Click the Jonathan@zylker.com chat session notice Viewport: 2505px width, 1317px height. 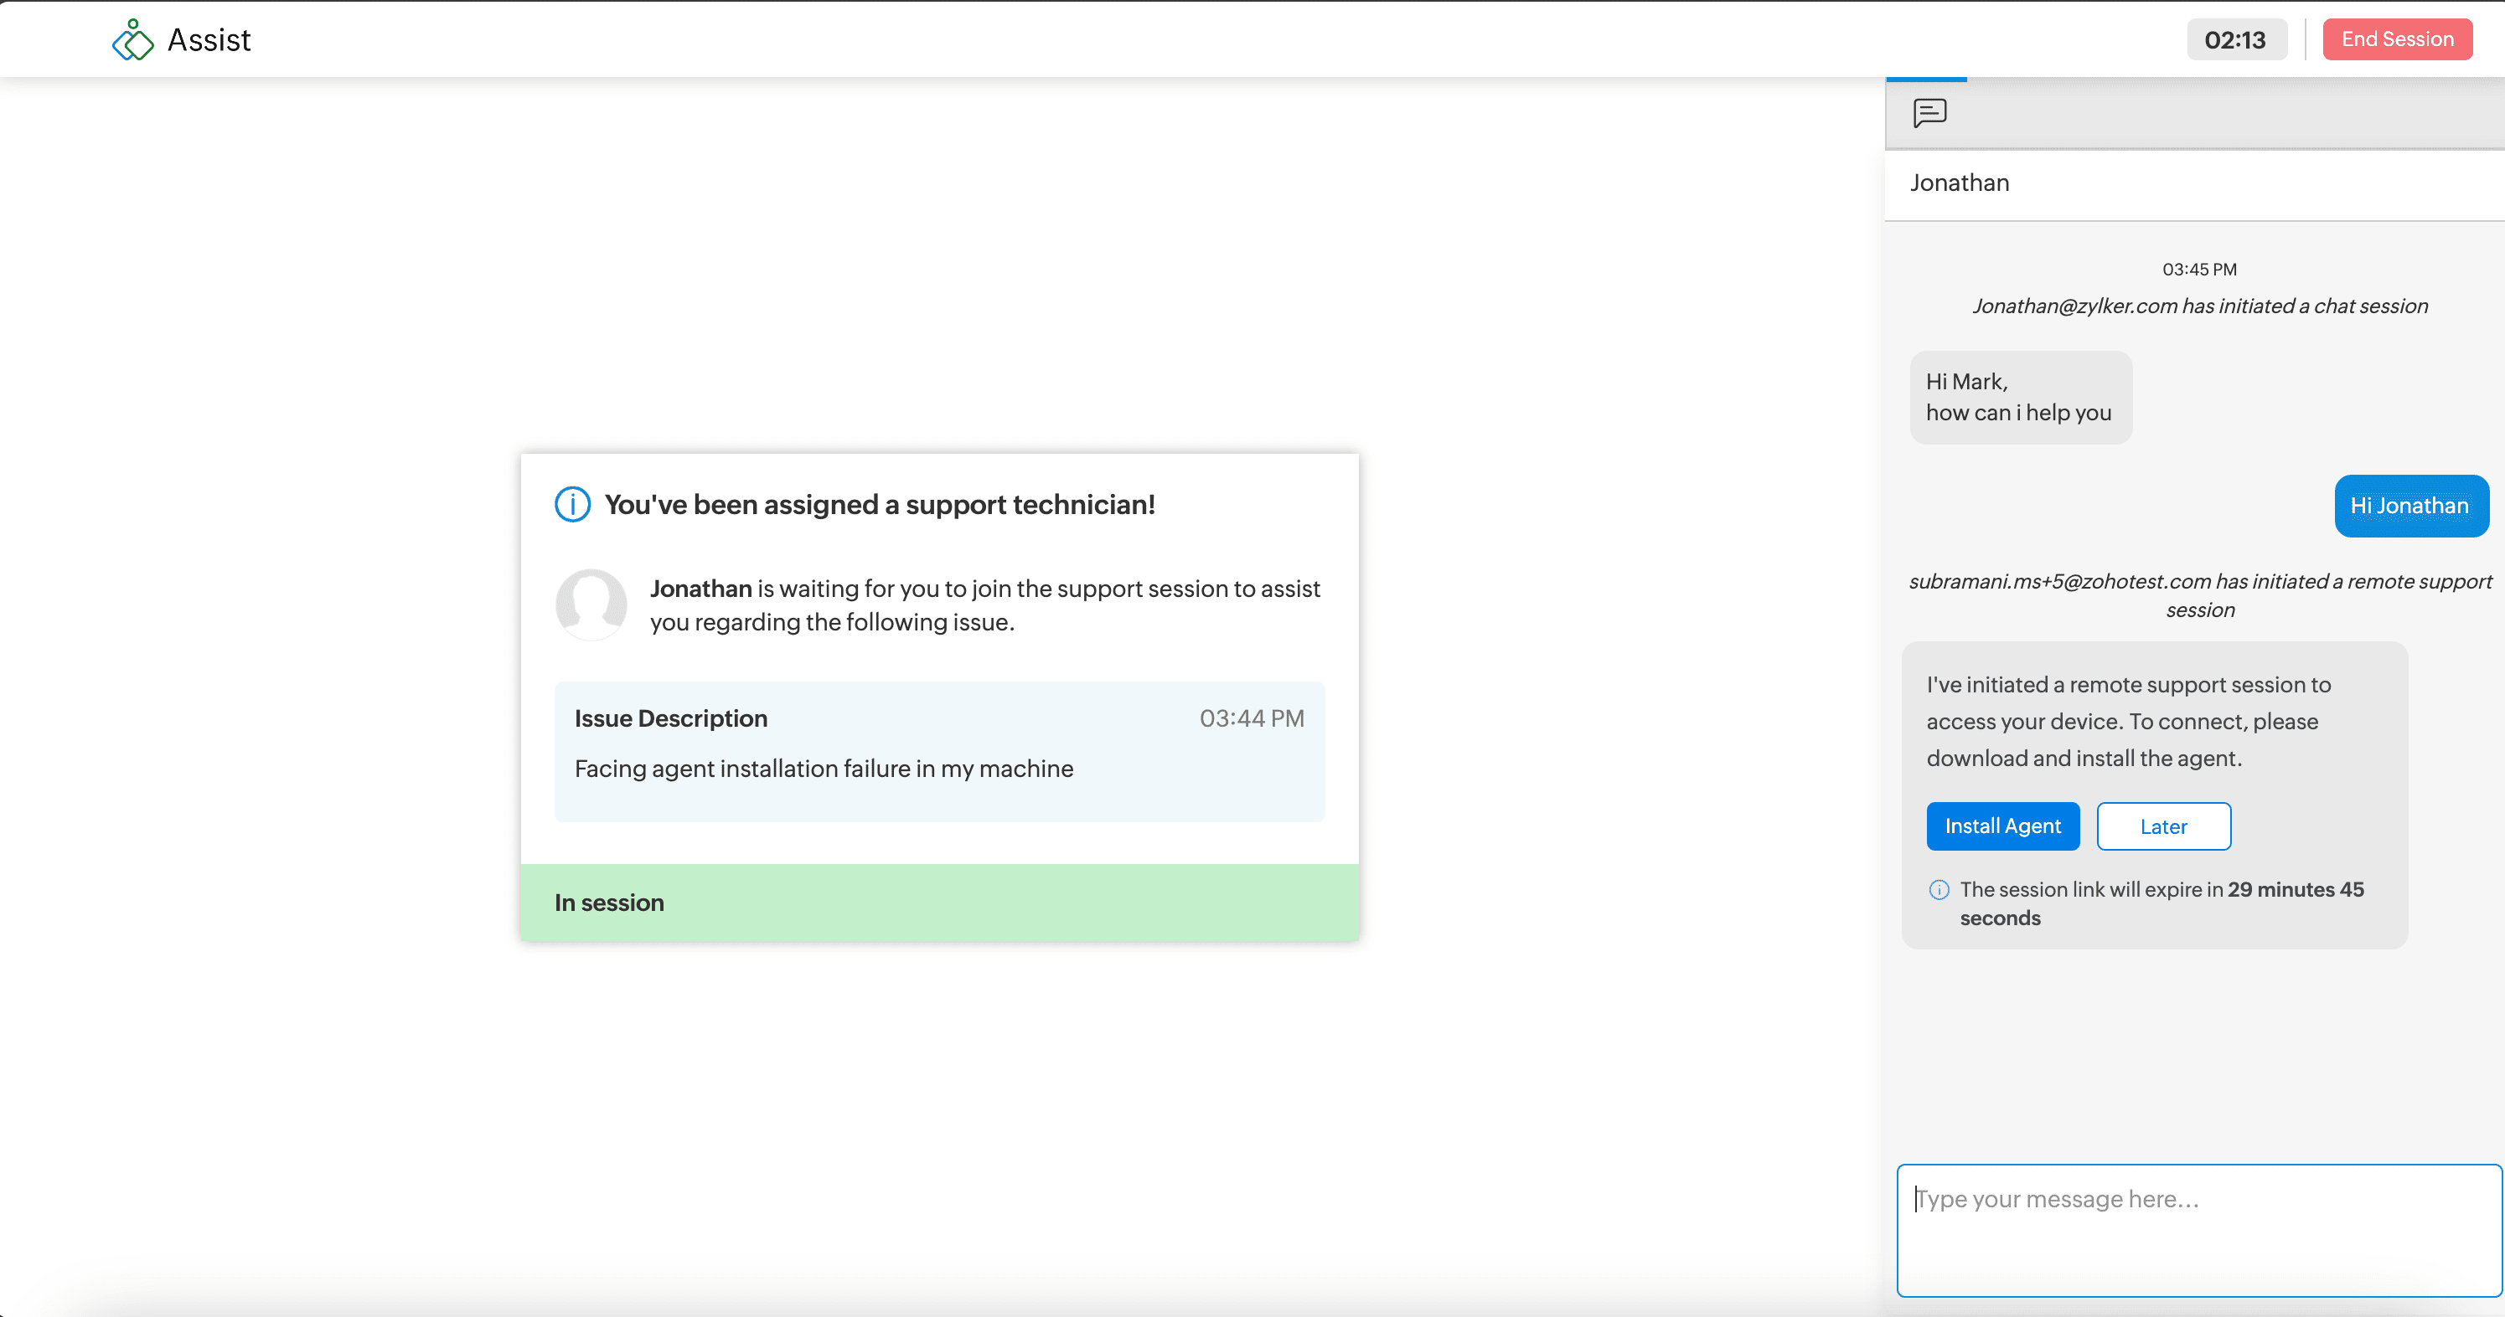click(x=2201, y=306)
